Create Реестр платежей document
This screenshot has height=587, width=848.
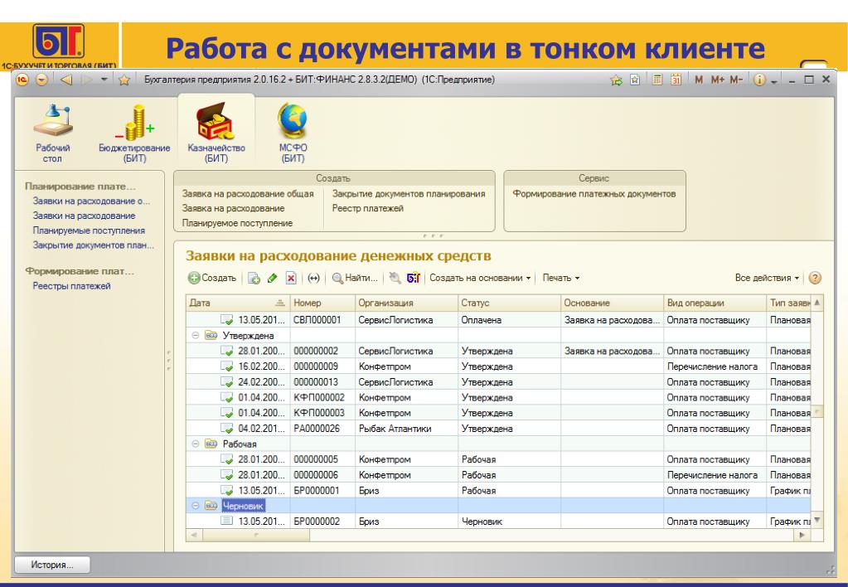pos(368,208)
